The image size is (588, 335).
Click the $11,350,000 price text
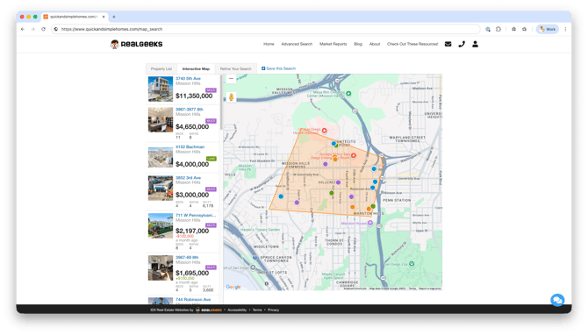(x=194, y=96)
